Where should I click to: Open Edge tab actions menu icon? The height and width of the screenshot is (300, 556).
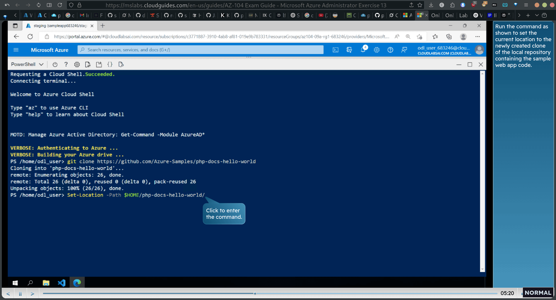15,26
